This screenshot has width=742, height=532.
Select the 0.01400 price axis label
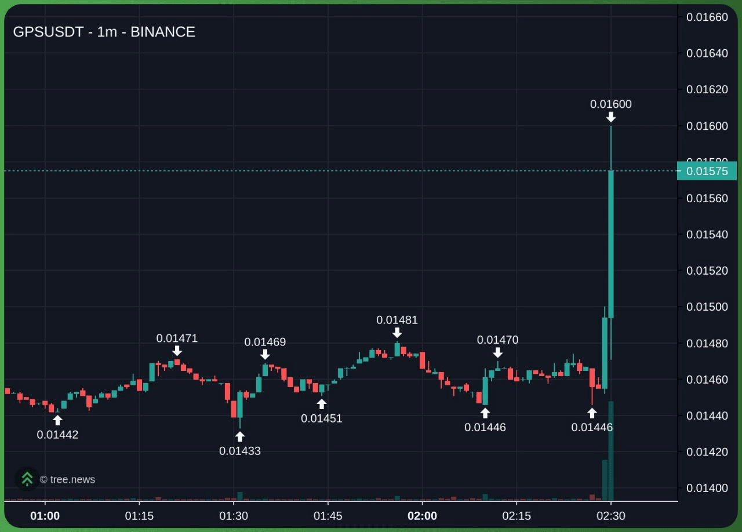(707, 488)
